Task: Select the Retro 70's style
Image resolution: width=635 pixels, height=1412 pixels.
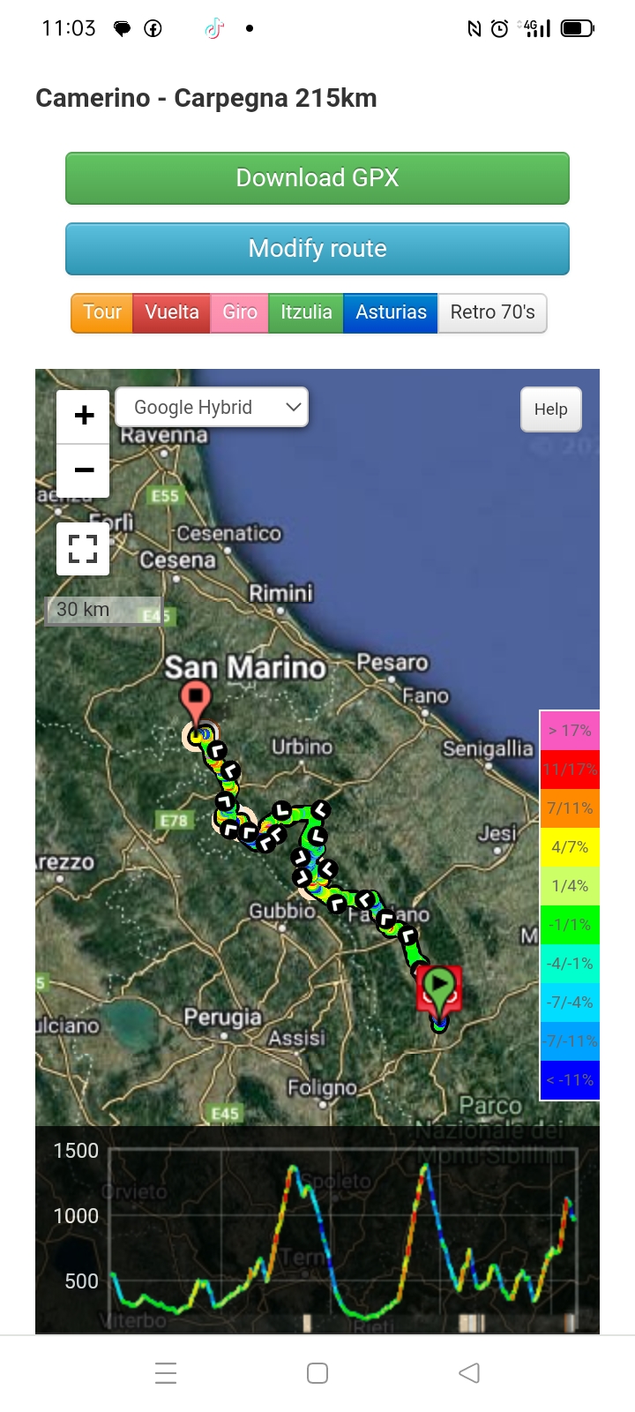Action: point(492,312)
